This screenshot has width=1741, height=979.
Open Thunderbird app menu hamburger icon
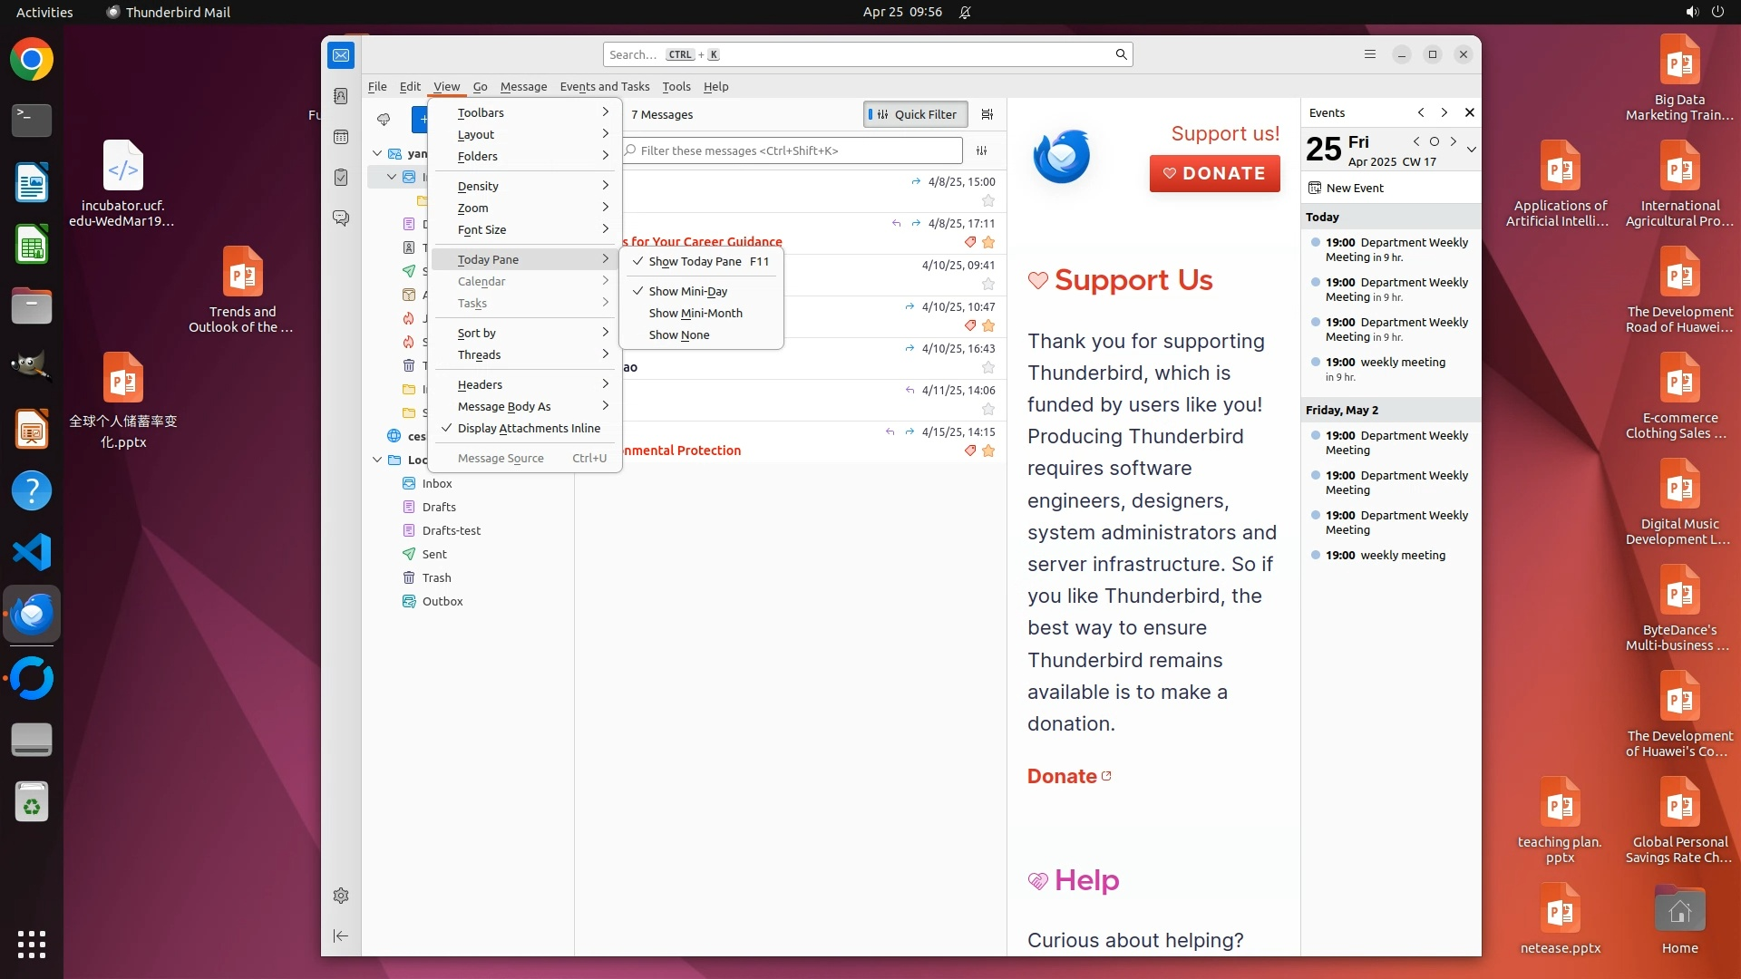1370,54
